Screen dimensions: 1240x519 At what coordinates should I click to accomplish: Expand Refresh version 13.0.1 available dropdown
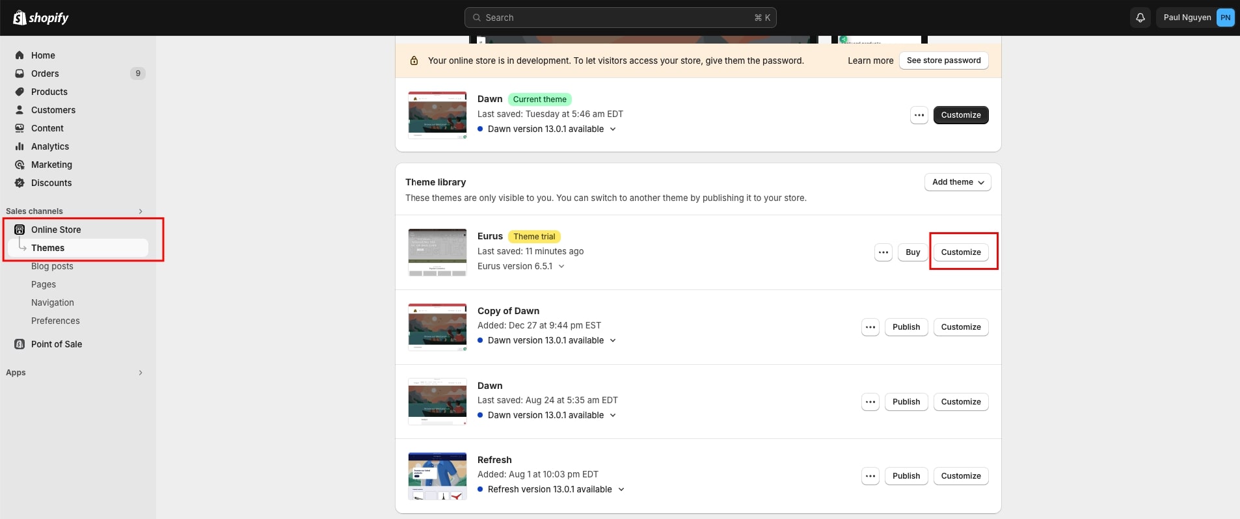pos(621,489)
